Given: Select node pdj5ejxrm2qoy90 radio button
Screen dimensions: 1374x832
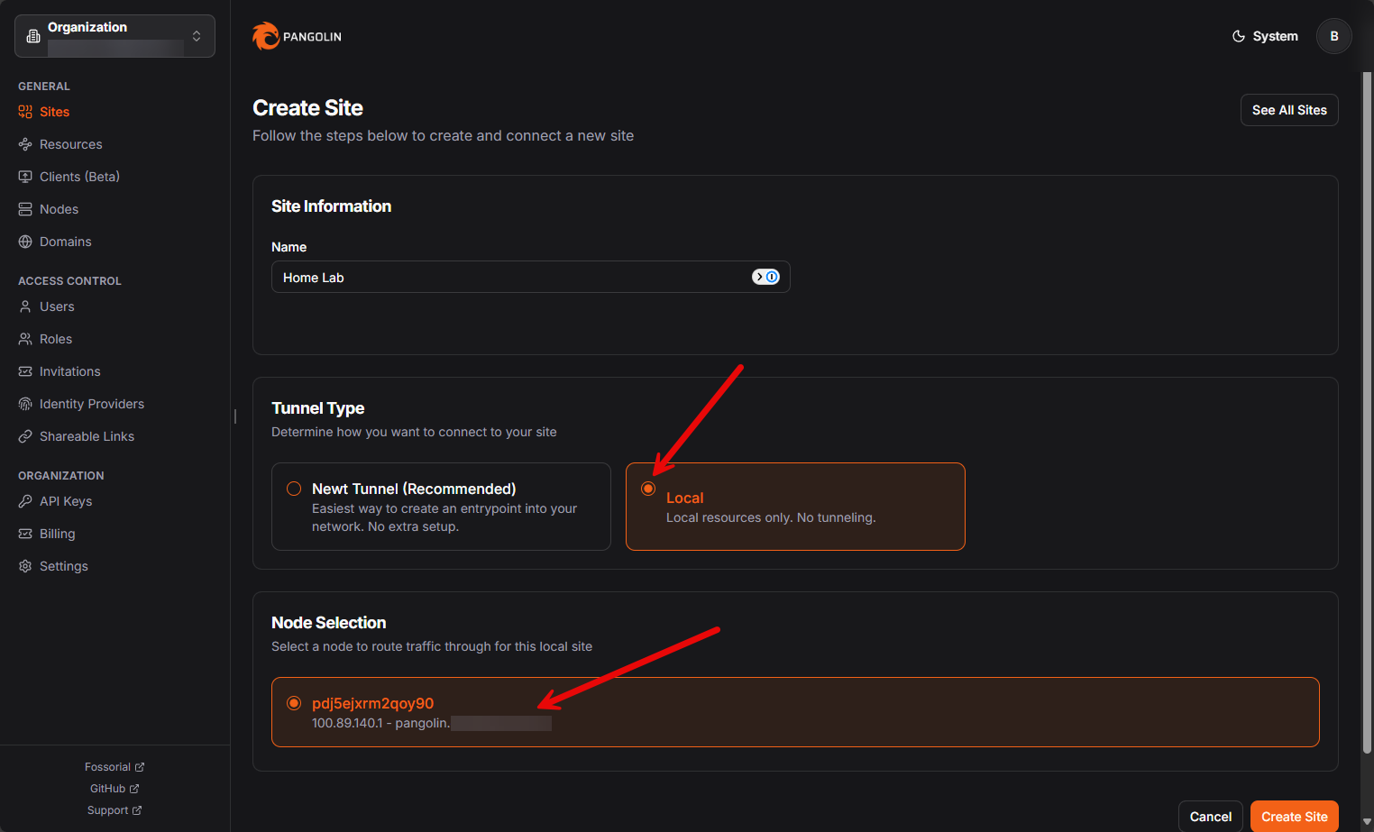Looking at the screenshot, I should coord(294,703).
